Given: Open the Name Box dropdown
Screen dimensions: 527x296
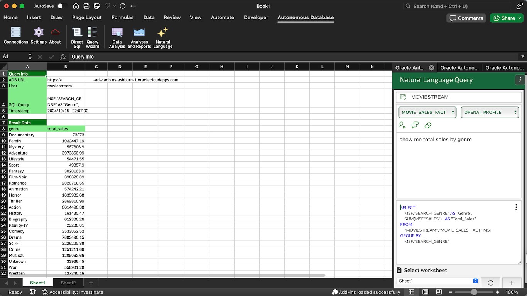Looking at the screenshot, I should pyautogui.click(x=30, y=57).
